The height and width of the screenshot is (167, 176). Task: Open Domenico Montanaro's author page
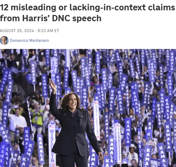[29, 41]
